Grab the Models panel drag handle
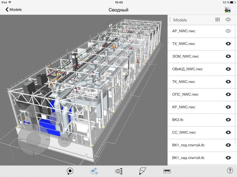Image resolution: width=237 pixels, height=177 pixels. (x=170, y=20)
